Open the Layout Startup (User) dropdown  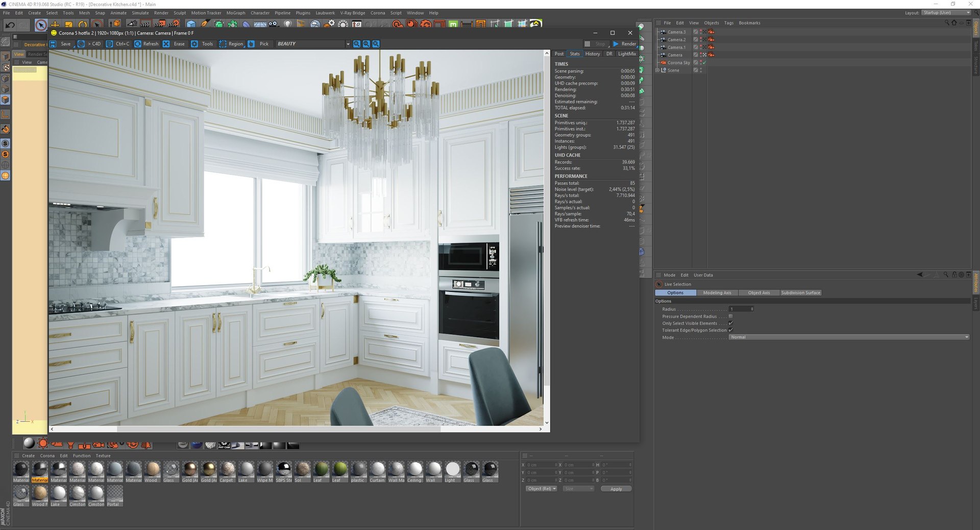(x=946, y=12)
